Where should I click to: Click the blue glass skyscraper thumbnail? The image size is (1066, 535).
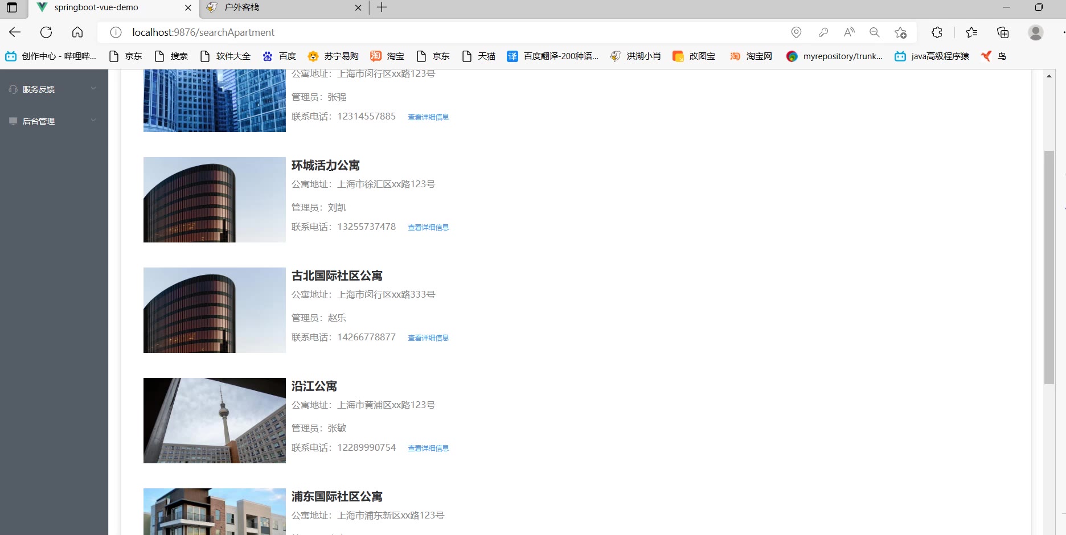tap(215, 101)
